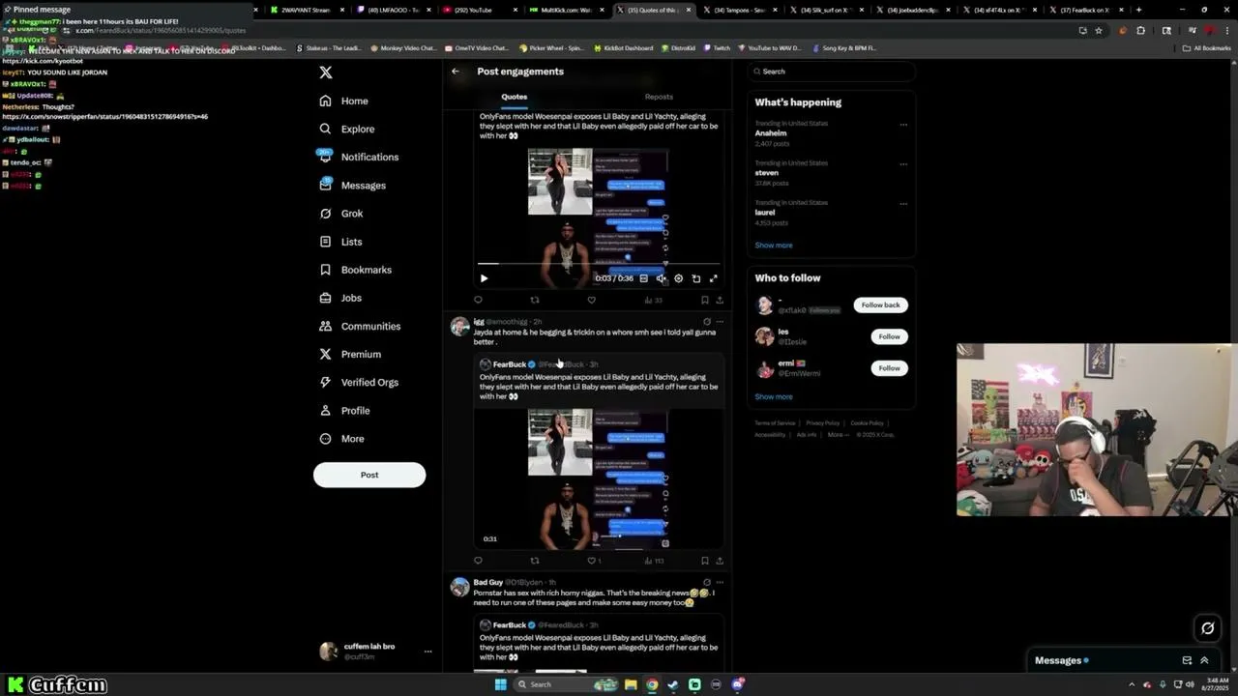The height and width of the screenshot is (696, 1238).
Task: Click the Profile person icon
Action: click(x=325, y=410)
